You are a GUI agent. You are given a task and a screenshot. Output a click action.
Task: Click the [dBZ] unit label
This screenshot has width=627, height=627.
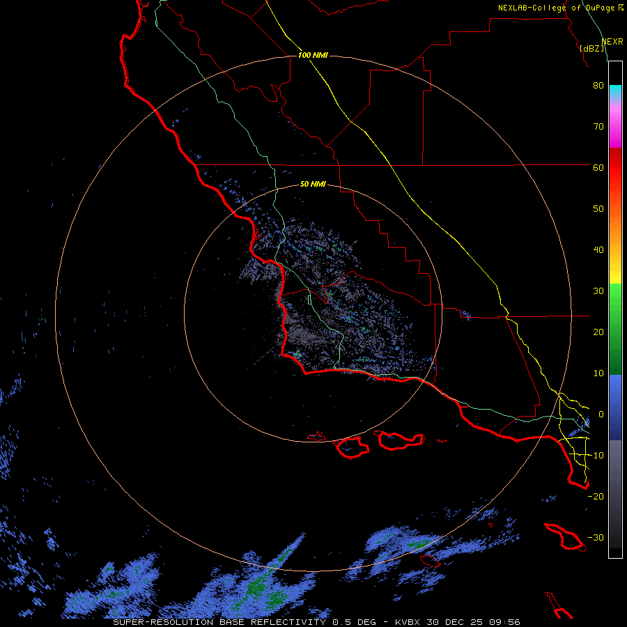click(x=592, y=48)
